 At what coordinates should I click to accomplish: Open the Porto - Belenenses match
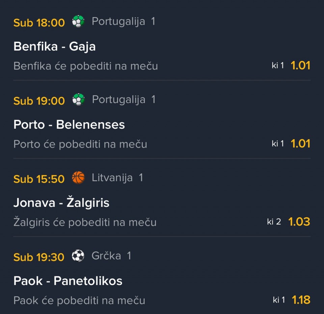point(69,125)
